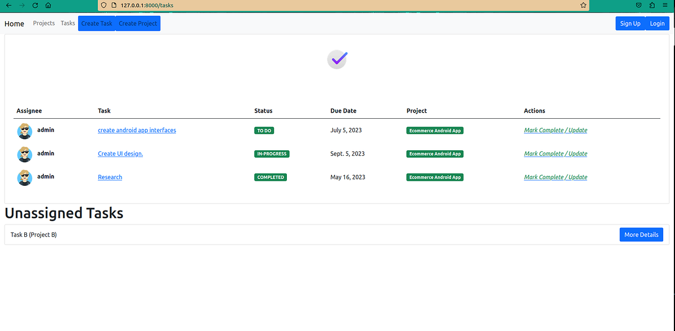Click the Ecommerce Android App project badge
Viewport: 675px width, 331px height.
click(x=434, y=130)
